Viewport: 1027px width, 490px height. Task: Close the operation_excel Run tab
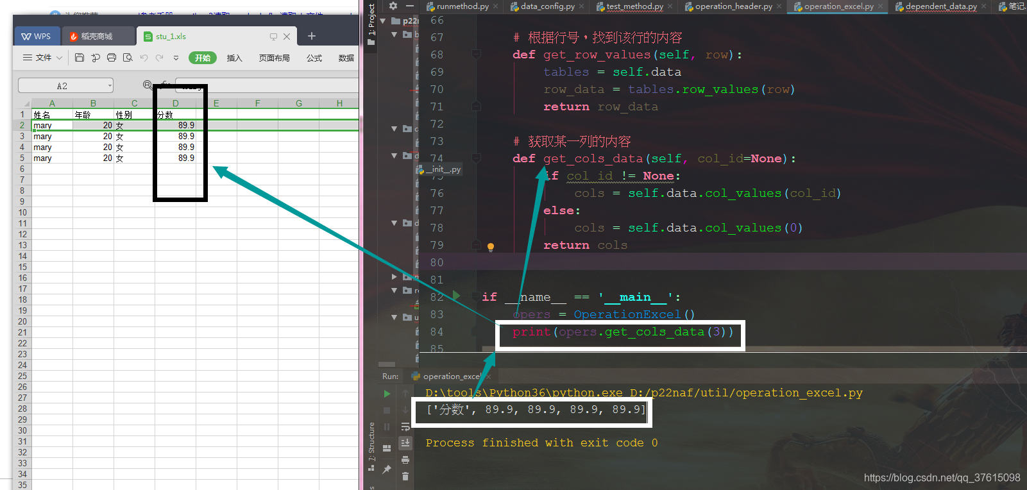coord(488,376)
